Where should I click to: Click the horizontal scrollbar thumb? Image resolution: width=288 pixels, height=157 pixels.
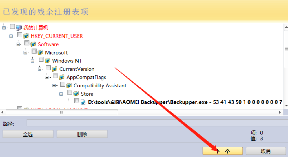tap(62, 112)
